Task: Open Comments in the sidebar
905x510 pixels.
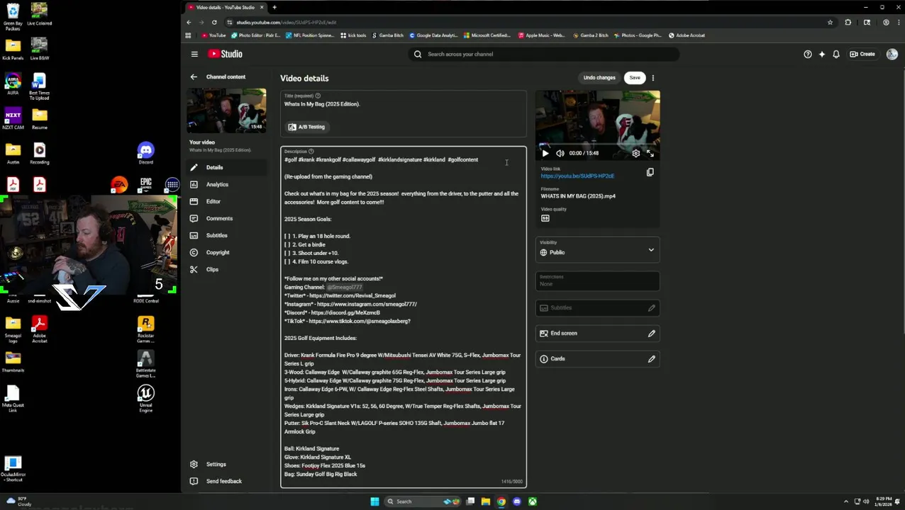Action: coord(227,218)
